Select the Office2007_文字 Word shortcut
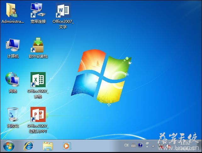Image resolution: width=202 pixels, height=153 pixels. pyautogui.click(x=63, y=15)
